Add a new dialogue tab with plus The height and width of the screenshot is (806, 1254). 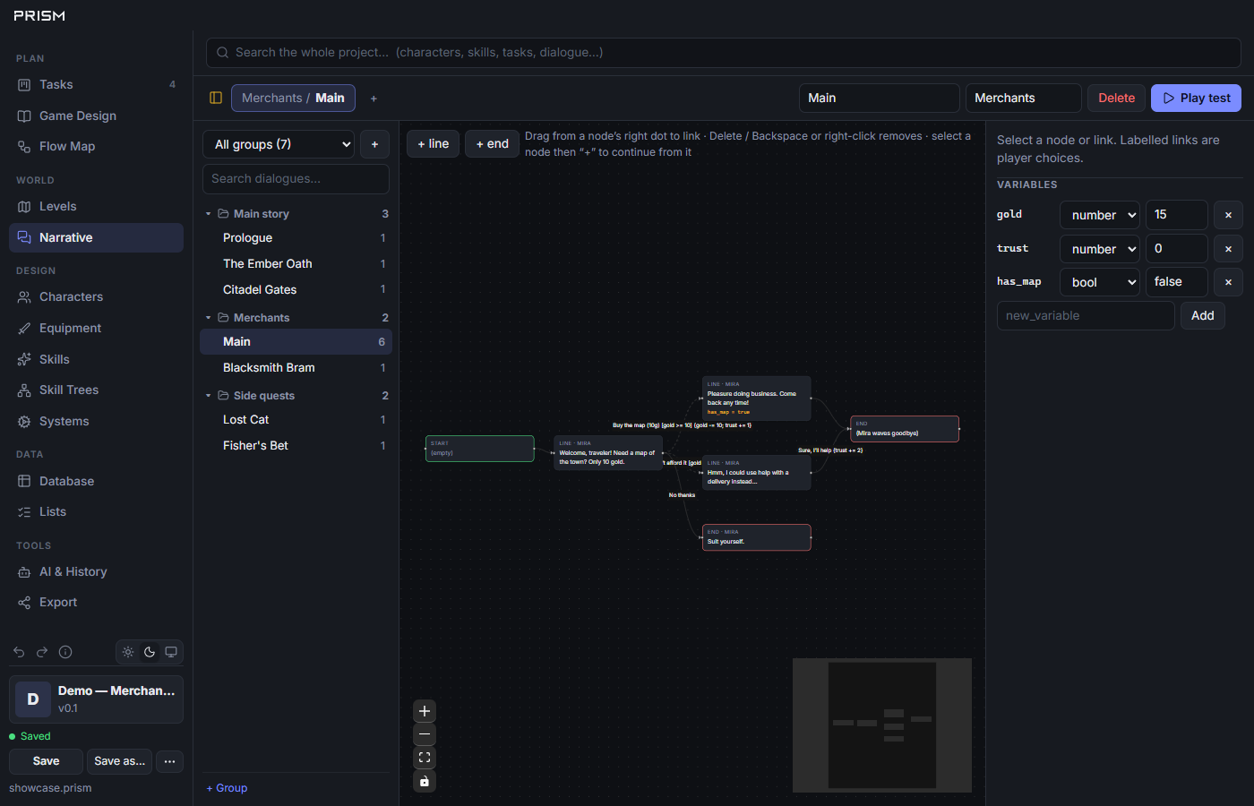pyautogui.click(x=374, y=99)
